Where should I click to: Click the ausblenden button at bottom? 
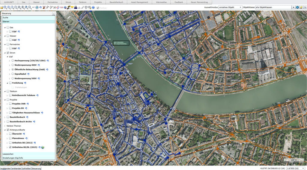(5, 169)
